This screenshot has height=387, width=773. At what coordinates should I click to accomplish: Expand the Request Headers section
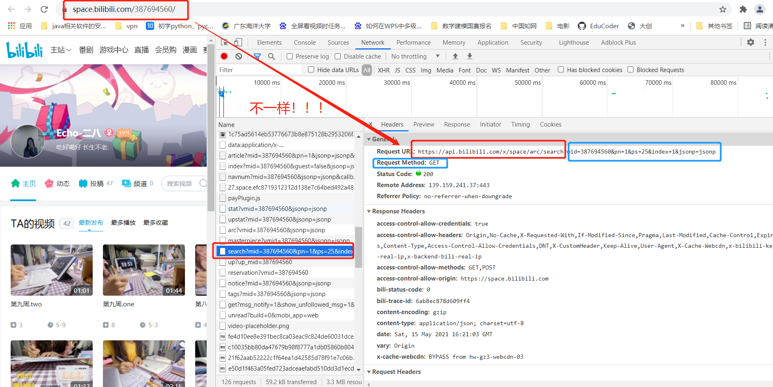(x=369, y=372)
